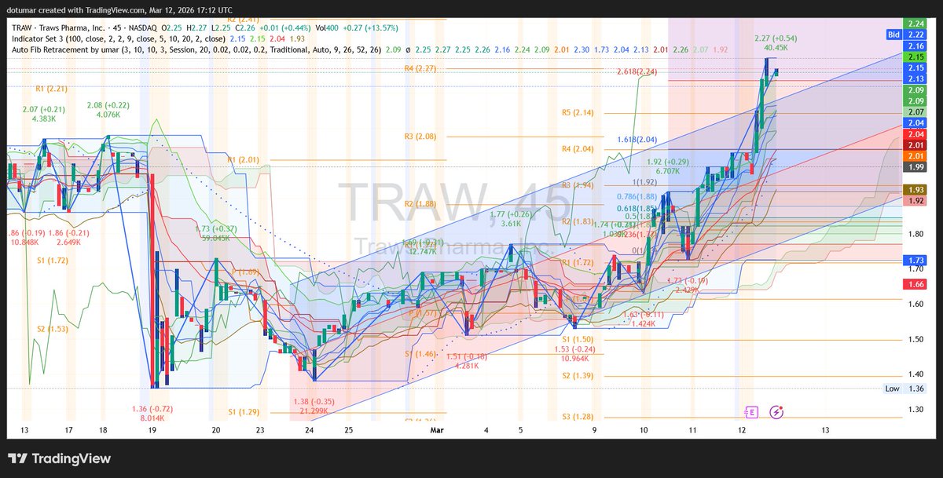The image size is (943, 478).
Task: Click the '2.618(2.24)' Fibonacci level label
Action: tap(637, 71)
